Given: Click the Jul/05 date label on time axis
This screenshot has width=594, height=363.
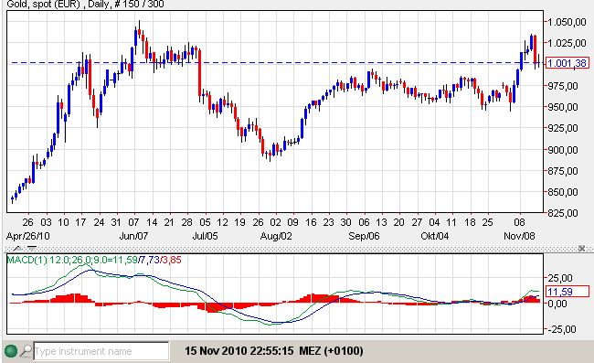Looking at the screenshot, I should [205, 236].
